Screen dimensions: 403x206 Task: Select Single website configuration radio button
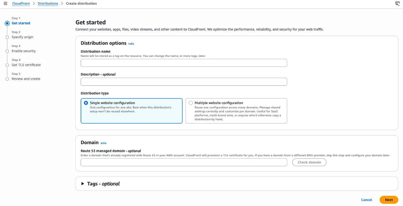tap(86, 103)
